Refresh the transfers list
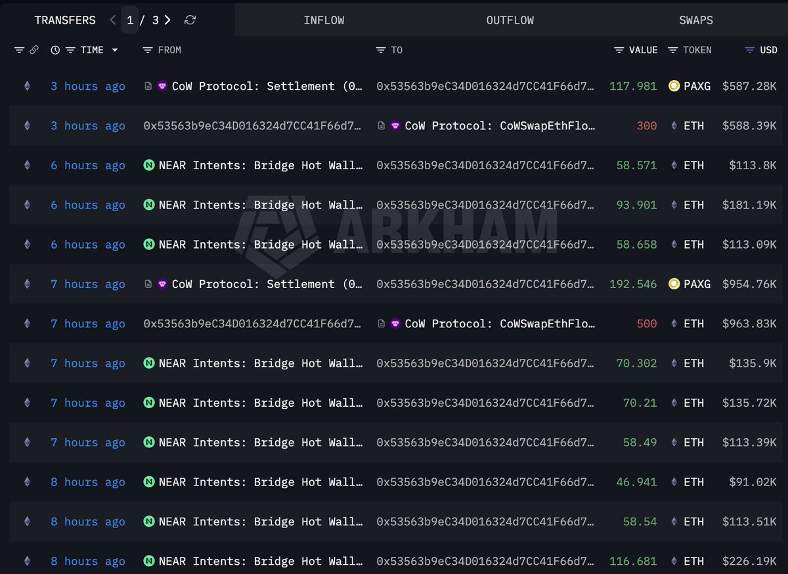Screen dimensions: 788x574 (x=190, y=20)
